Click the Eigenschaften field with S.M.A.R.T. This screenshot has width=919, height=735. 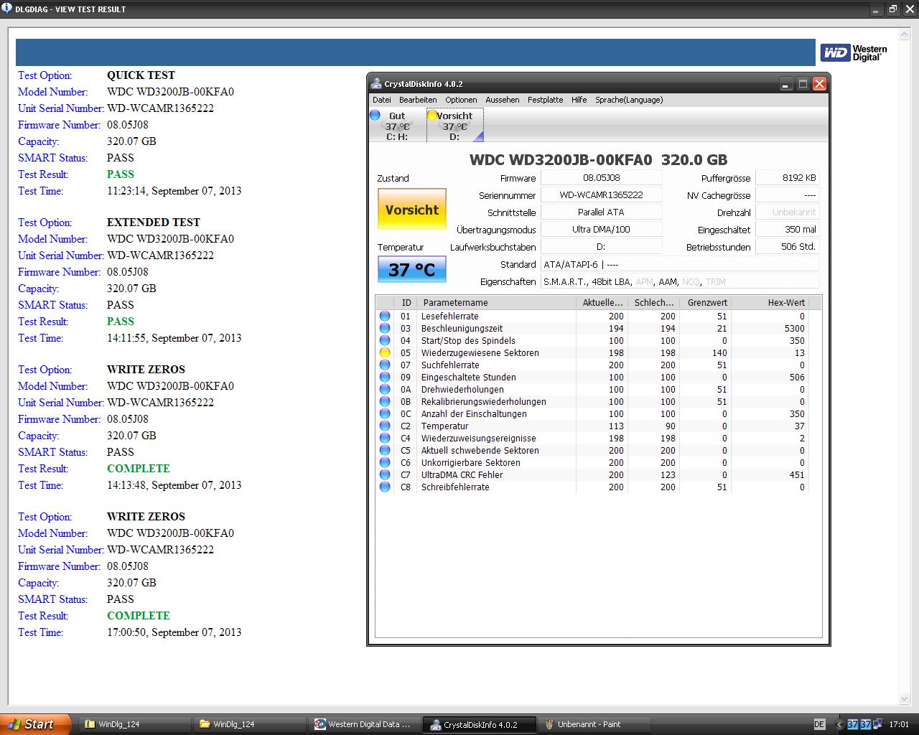680,281
